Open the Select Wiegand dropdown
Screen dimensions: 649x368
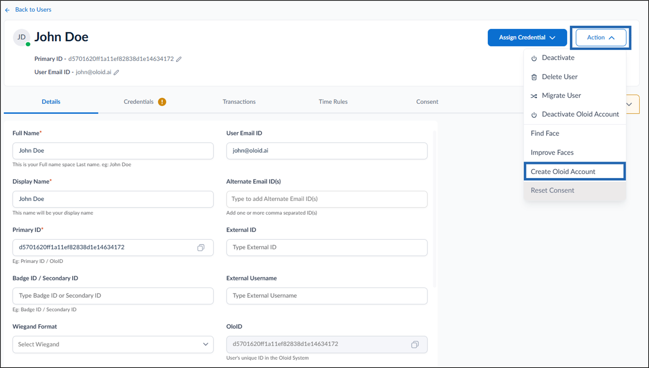(113, 345)
